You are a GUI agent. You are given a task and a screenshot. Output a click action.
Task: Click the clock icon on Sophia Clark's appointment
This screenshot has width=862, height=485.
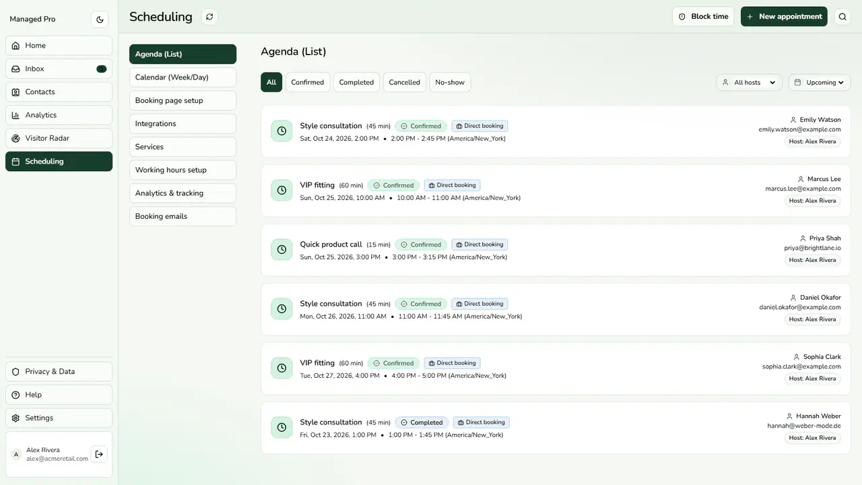coord(281,368)
